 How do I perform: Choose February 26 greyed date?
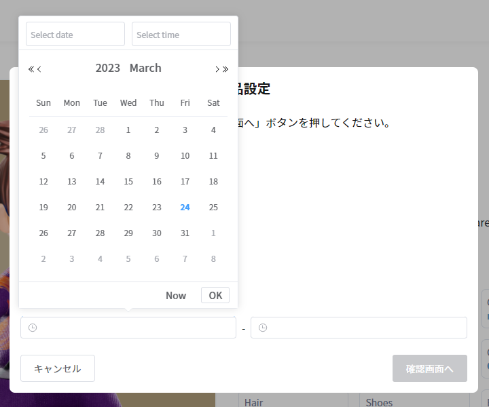pyautogui.click(x=43, y=130)
